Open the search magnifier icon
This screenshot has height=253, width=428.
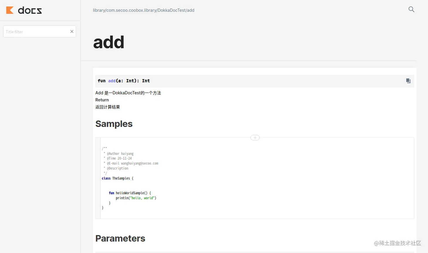(411, 9)
